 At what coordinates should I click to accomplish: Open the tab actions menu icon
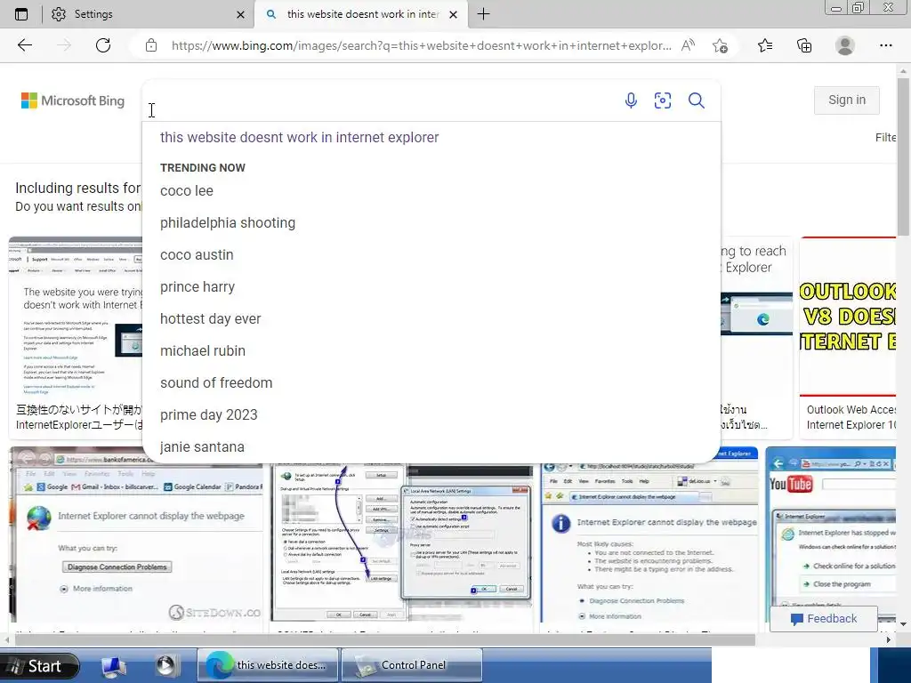click(21, 14)
